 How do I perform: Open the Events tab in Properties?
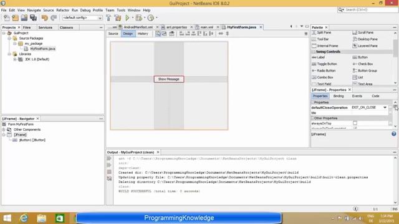357,96
